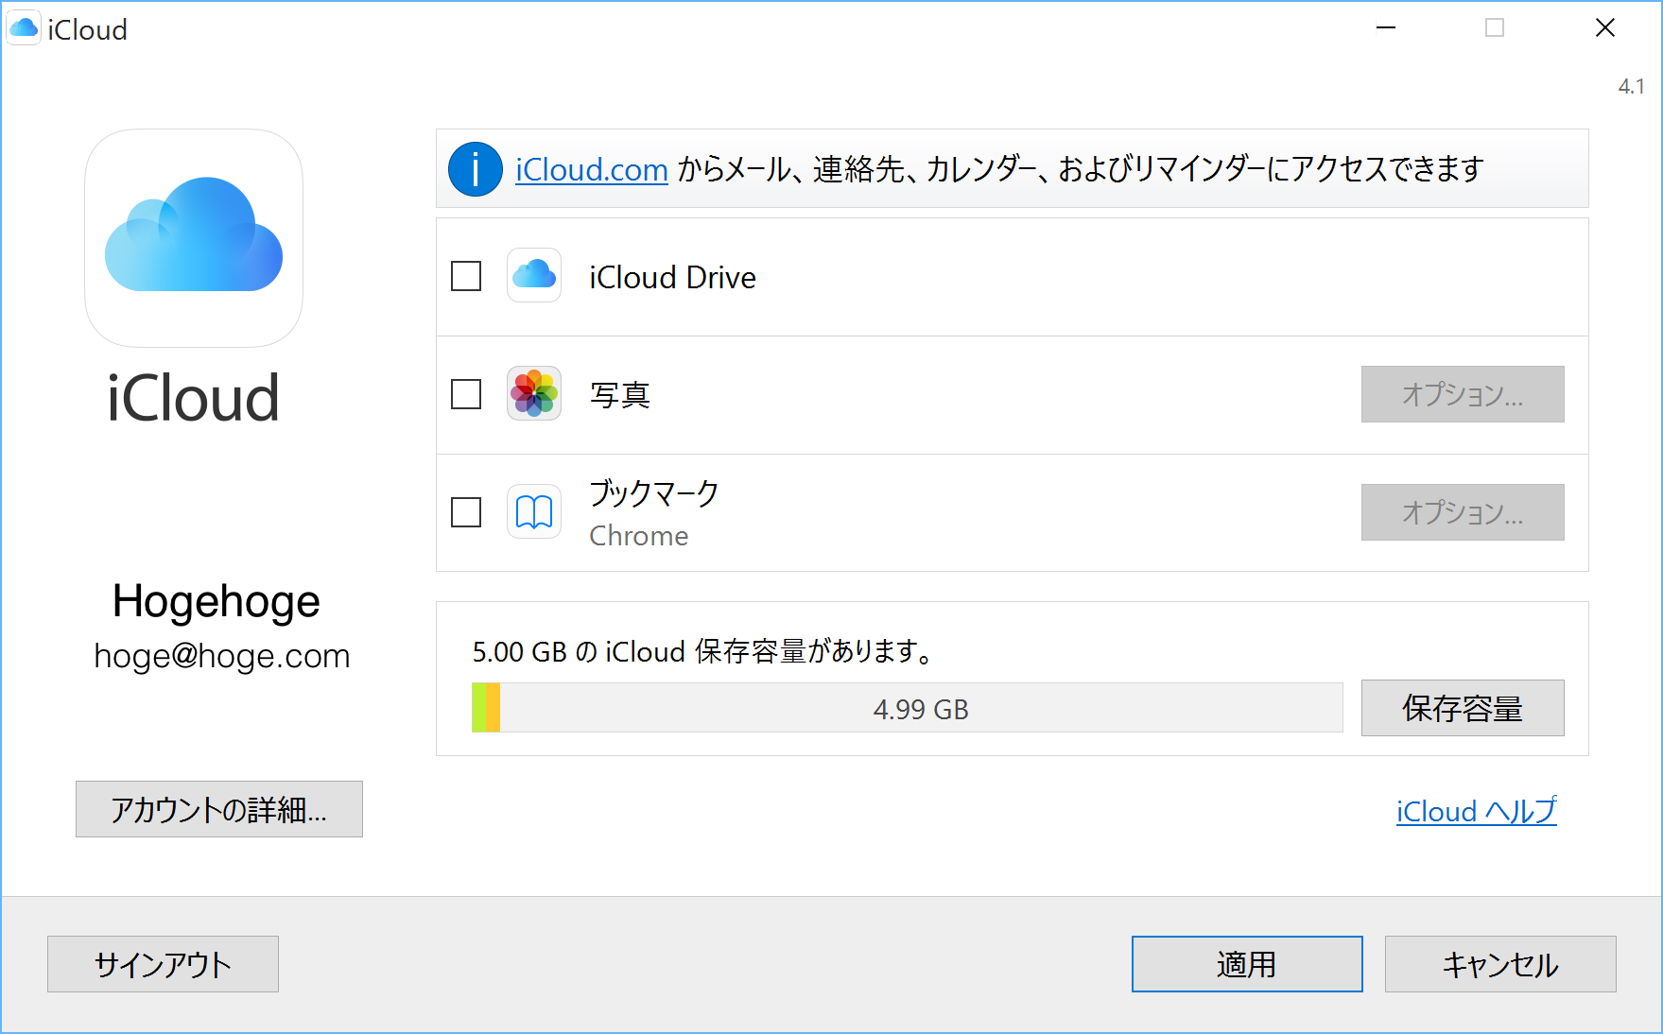Click the 写真 label
The height and width of the screenshot is (1034, 1663).
pos(620,394)
